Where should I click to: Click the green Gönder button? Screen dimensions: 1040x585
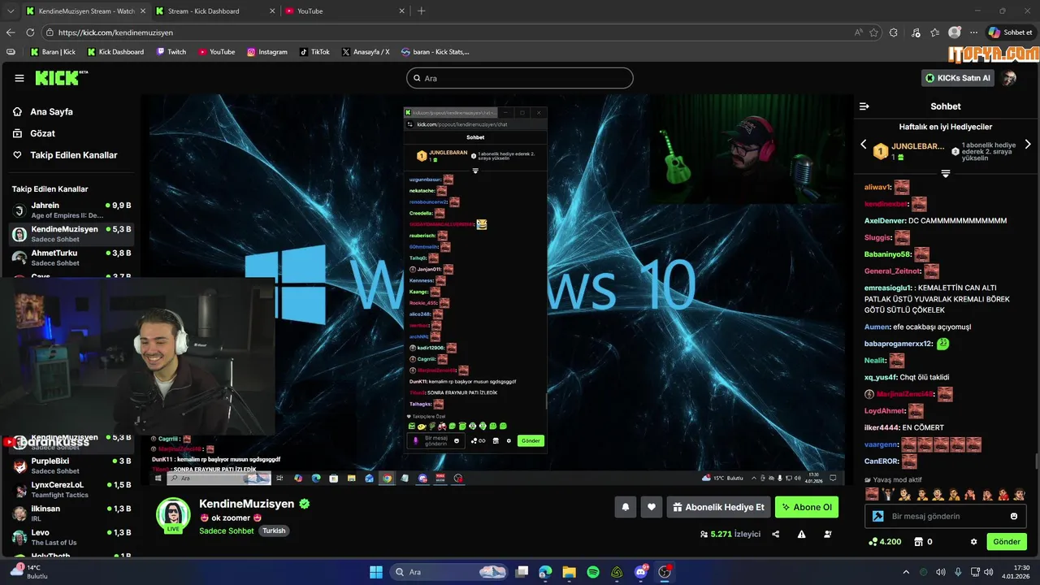tap(1007, 542)
